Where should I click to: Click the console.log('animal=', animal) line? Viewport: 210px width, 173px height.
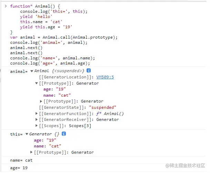49,42
